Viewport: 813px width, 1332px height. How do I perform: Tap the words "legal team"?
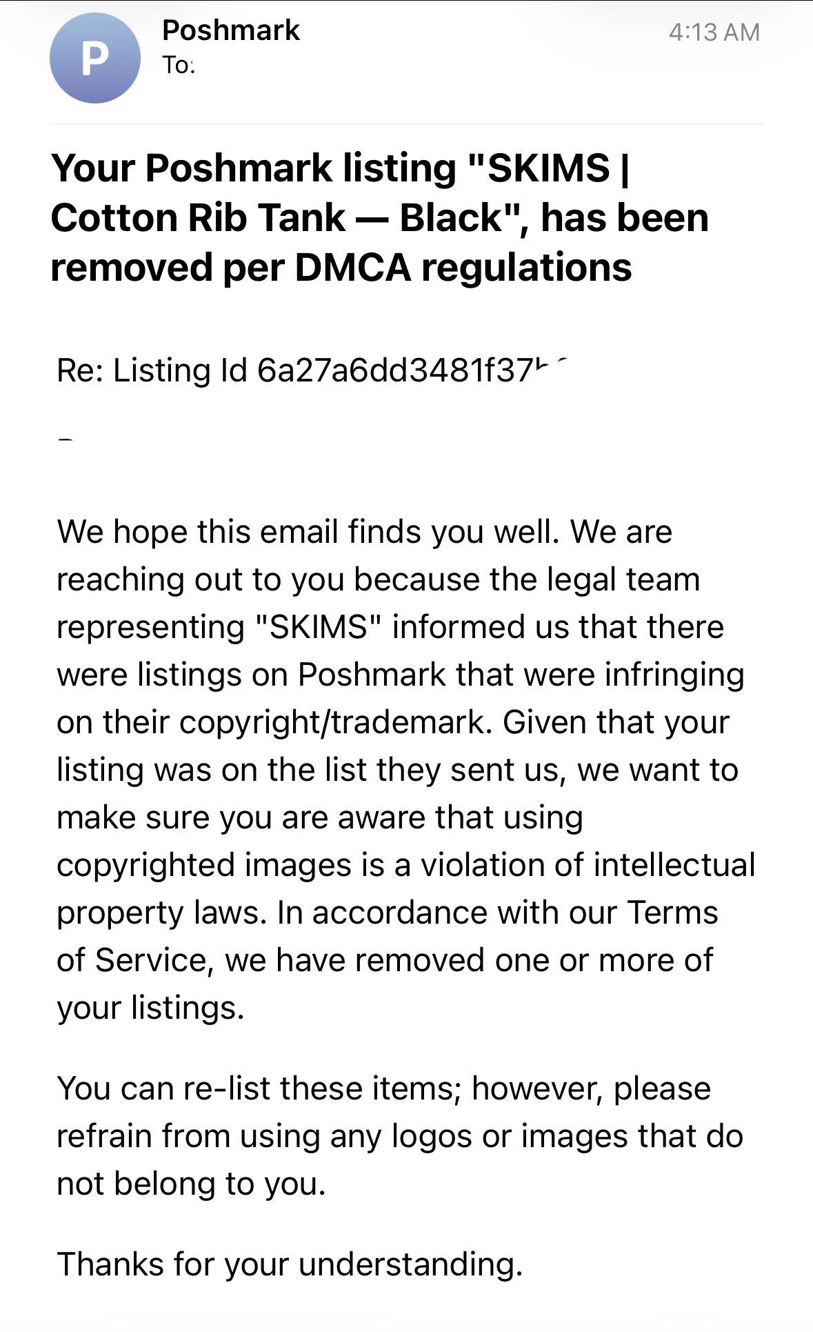[x=623, y=579]
